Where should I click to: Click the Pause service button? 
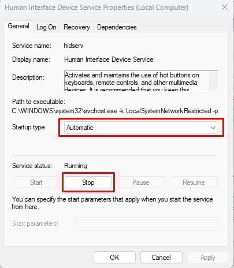pyautogui.click(x=141, y=183)
